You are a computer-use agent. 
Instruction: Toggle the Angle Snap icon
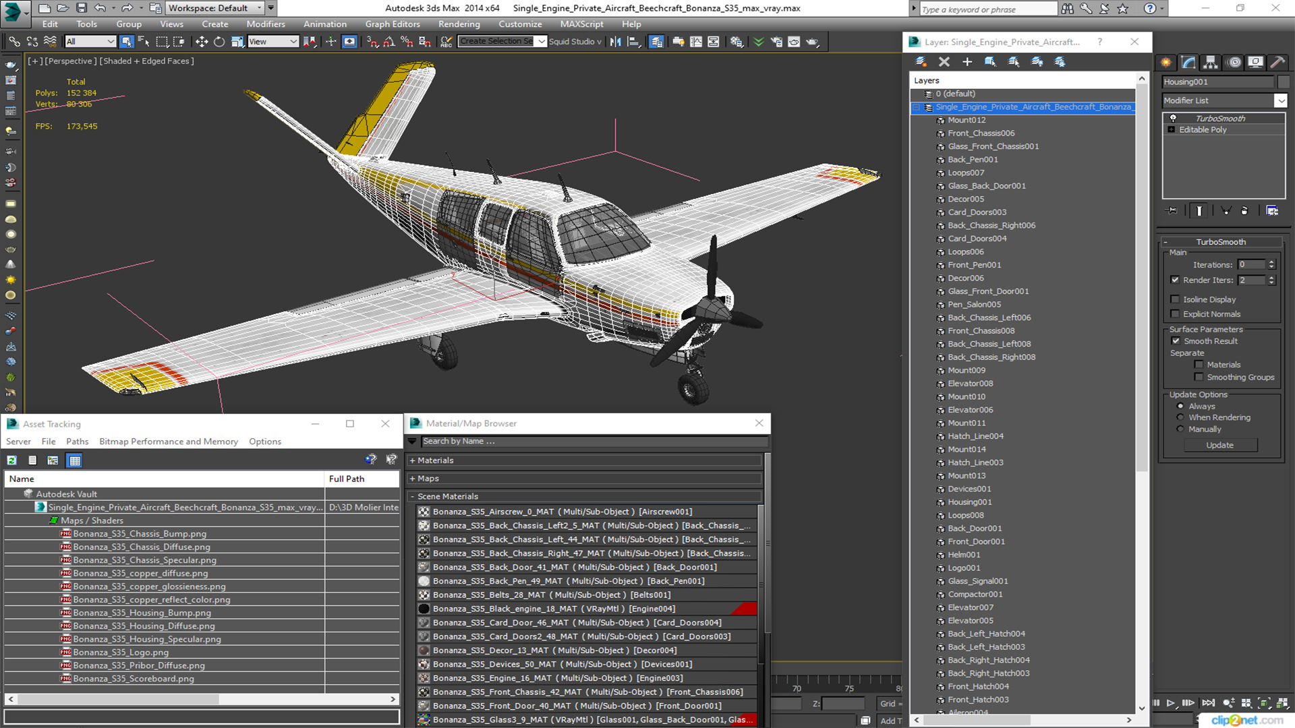389,42
